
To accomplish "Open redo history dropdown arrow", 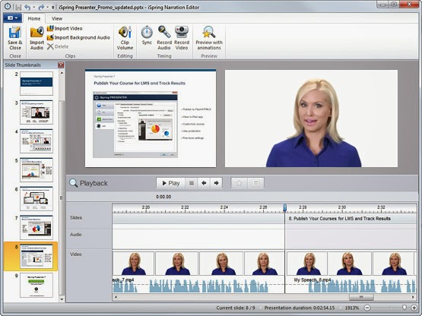I will point(47,8).
